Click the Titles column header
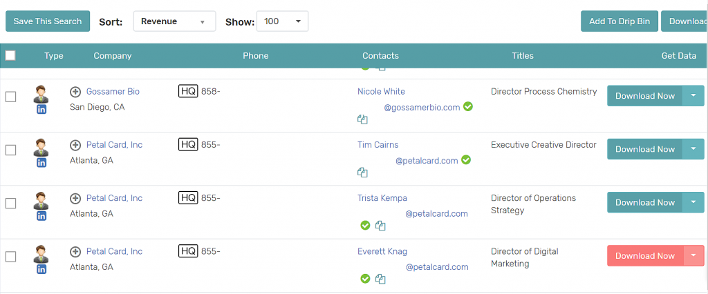 pyautogui.click(x=523, y=56)
